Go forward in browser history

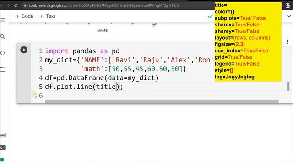click(x=8, y=5)
